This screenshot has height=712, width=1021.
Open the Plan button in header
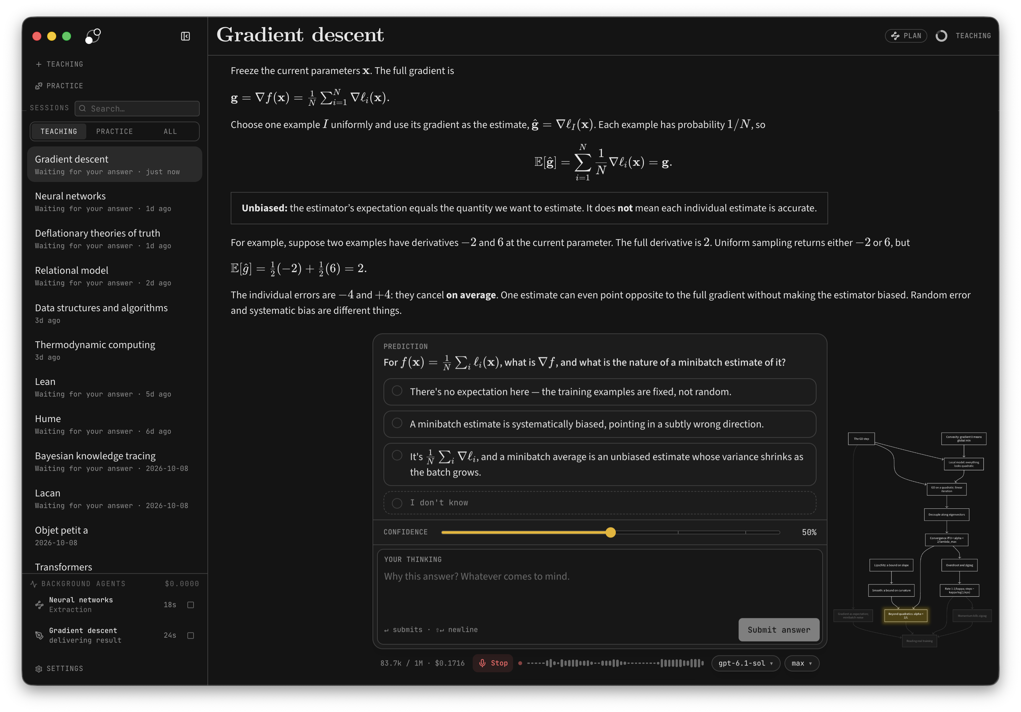click(x=906, y=36)
